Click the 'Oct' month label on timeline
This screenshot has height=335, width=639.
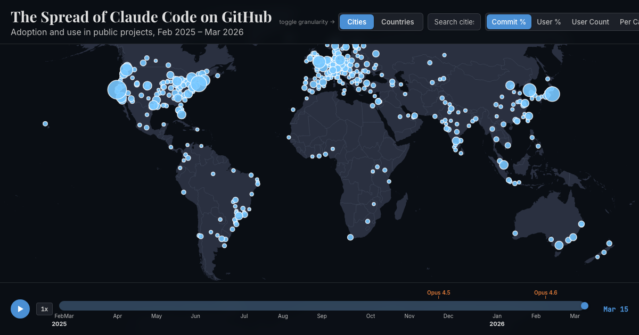tap(371, 316)
